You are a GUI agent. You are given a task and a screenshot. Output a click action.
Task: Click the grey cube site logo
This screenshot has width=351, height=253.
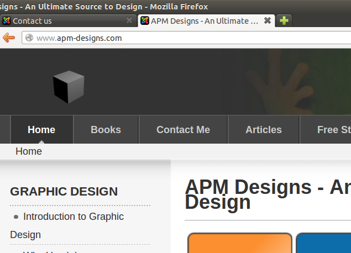pyautogui.click(x=69, y=87)
